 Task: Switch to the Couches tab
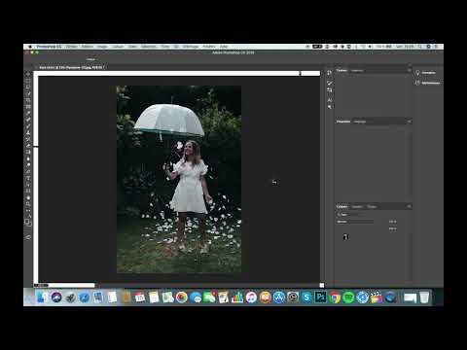(x=357, y=206)
